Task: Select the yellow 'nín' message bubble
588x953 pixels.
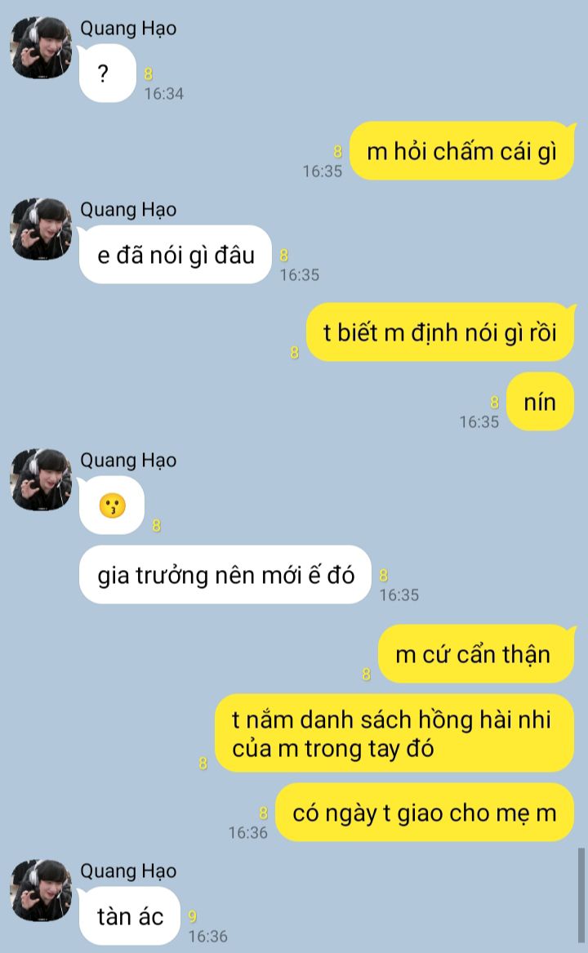Action: point(540,402)
